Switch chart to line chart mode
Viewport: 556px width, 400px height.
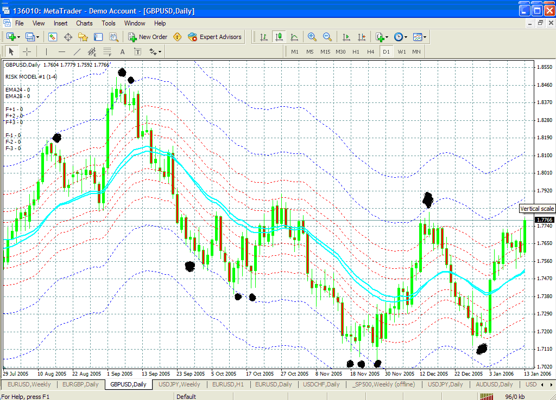tap(294, 37)
